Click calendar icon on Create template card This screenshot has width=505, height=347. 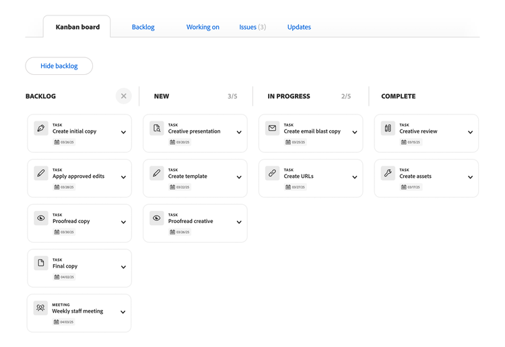click(x=172, y=187)
